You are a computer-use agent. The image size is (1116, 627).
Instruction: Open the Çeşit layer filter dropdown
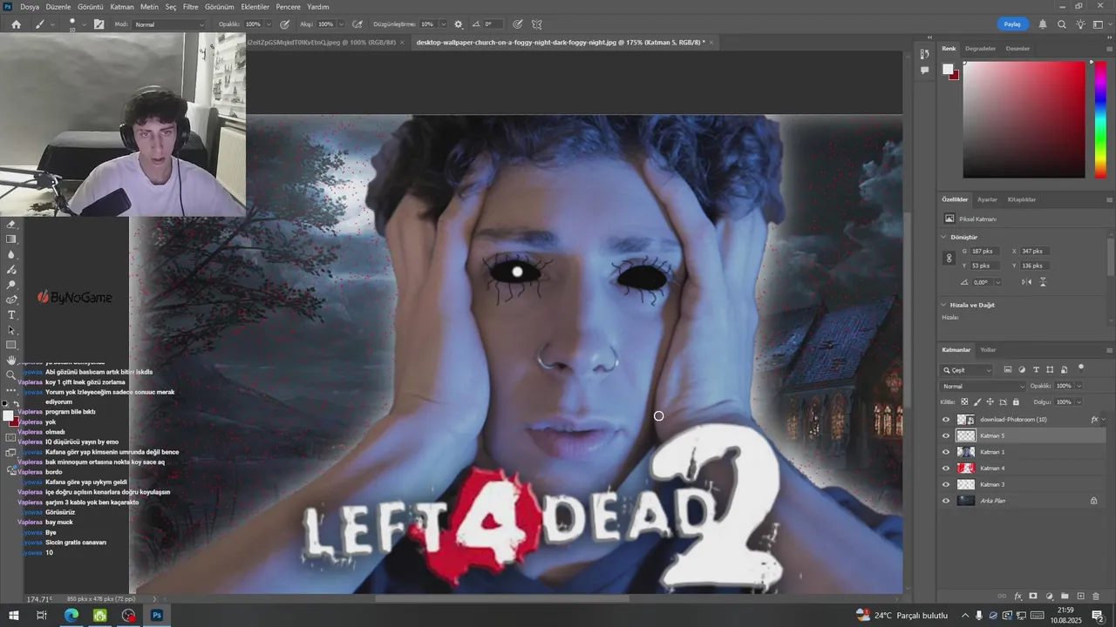click(966, 370)
